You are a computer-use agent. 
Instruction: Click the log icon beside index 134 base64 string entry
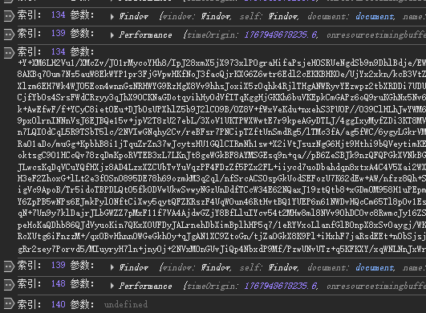[9, 53]
